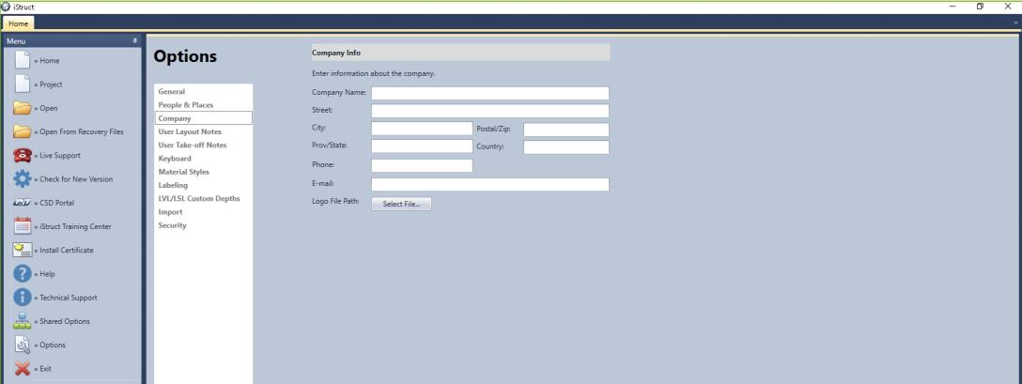
Task: Click » Open From Recovery Files link
Action: (79, 131)
